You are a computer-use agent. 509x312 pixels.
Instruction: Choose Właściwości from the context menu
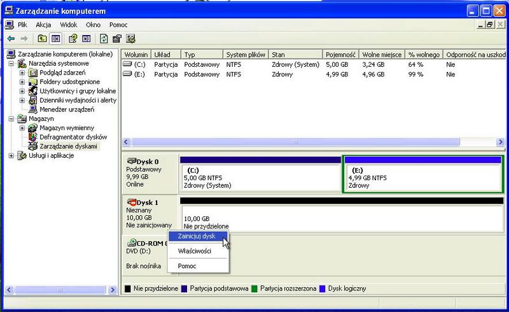pos(198,251)
